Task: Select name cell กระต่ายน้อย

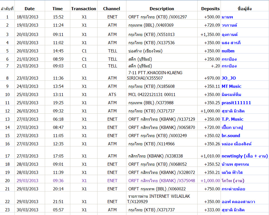Action: [233, 189]
